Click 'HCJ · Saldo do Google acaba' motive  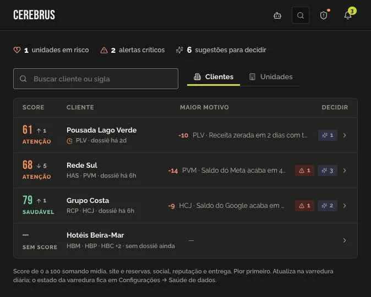pyautogui.click(x=232, y=206)
